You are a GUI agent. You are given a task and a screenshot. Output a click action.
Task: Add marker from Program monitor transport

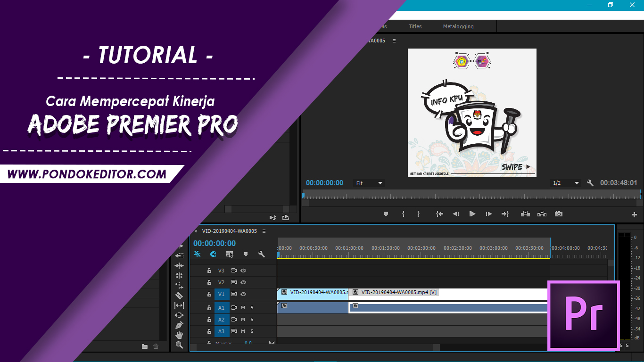(386, 214)
